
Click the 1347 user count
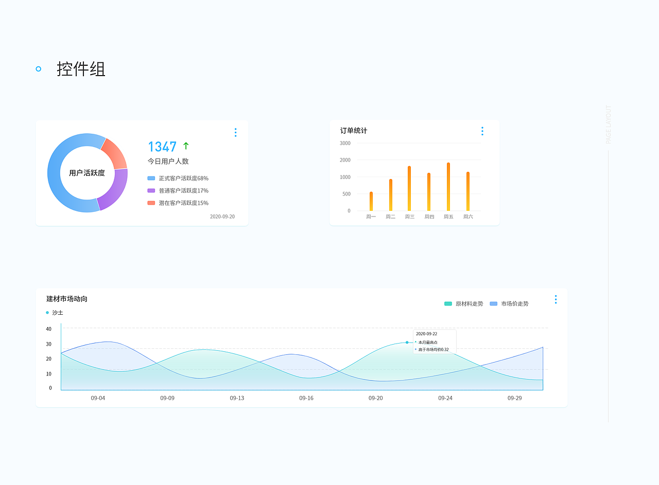click(x=162, y=147)
